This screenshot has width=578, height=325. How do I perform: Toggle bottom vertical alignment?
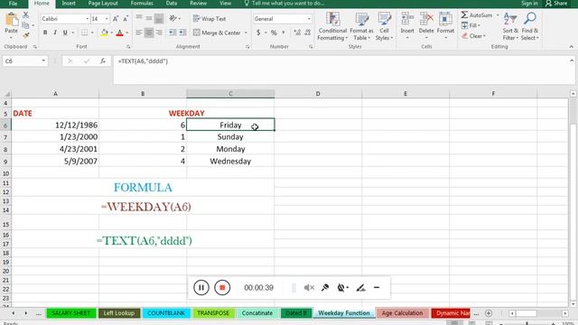click(159, 18)
